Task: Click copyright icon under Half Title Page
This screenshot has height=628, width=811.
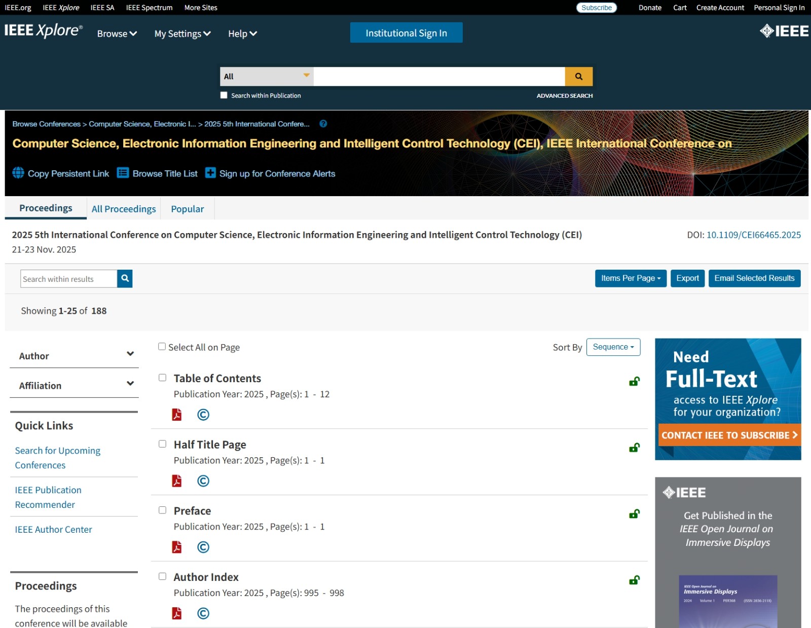Action: [203, 481]
